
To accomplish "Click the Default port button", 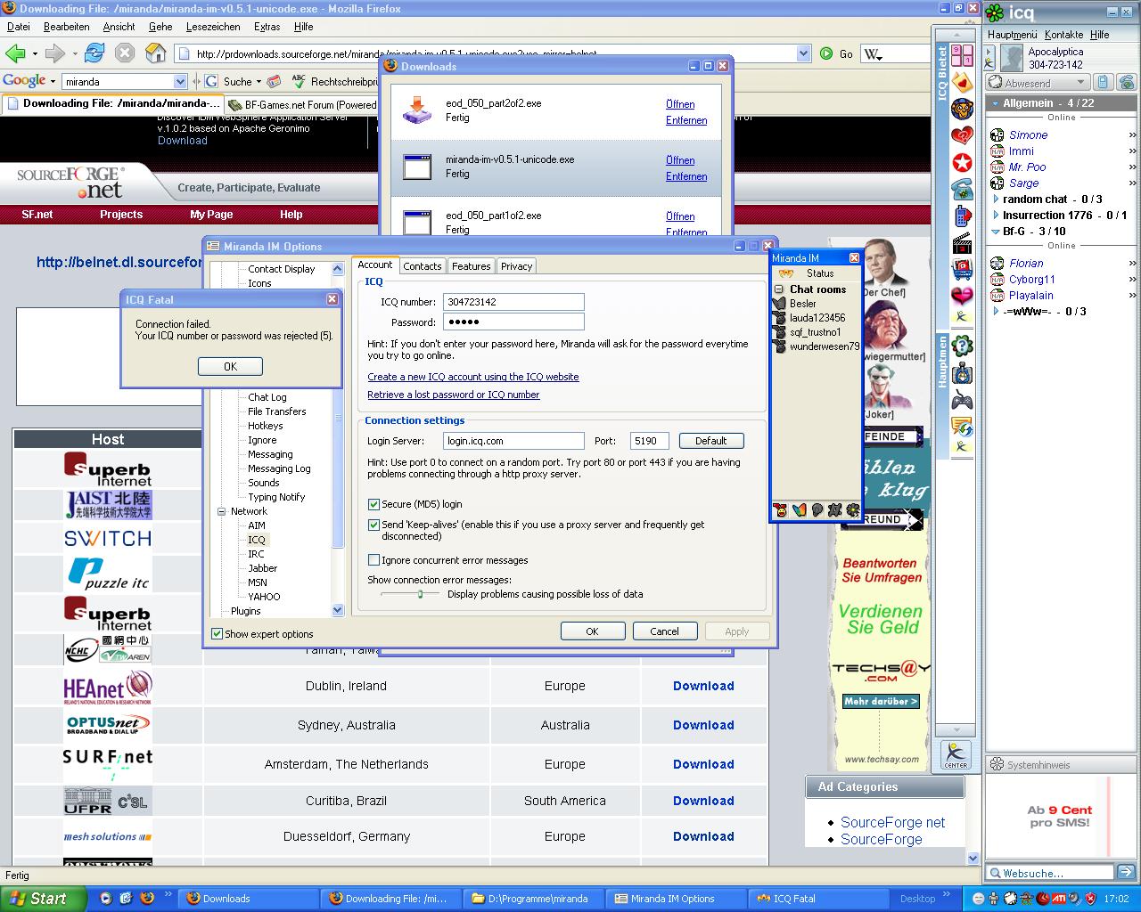I will (x=711, y=441).
